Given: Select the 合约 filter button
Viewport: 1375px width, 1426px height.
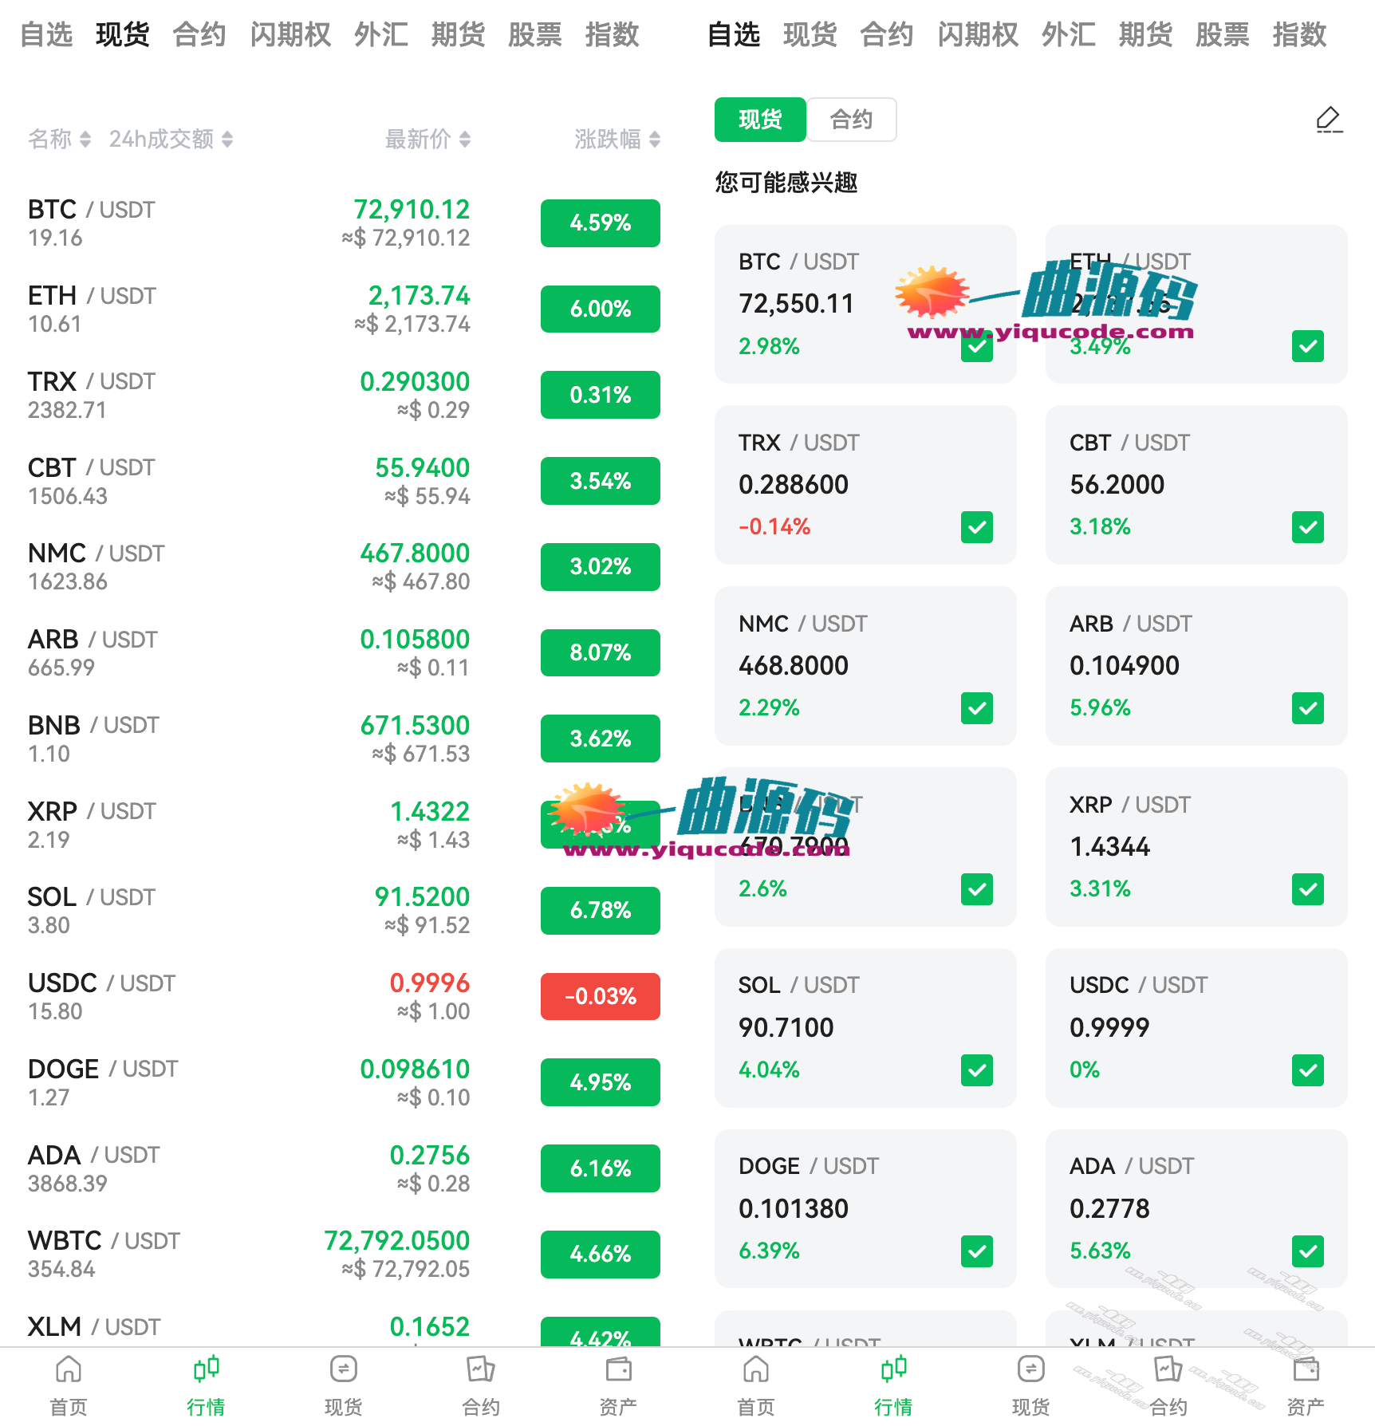Looking at the screenshot, I should click(852, 120).
